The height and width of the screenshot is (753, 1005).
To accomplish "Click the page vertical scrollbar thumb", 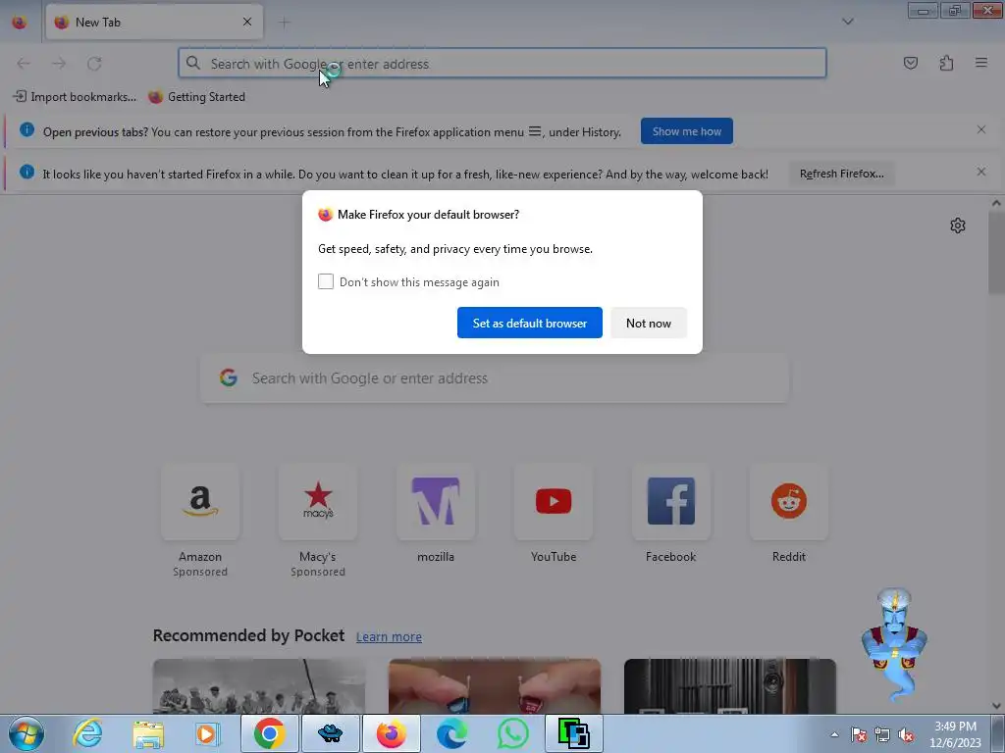I will click(x=996, y=253).
